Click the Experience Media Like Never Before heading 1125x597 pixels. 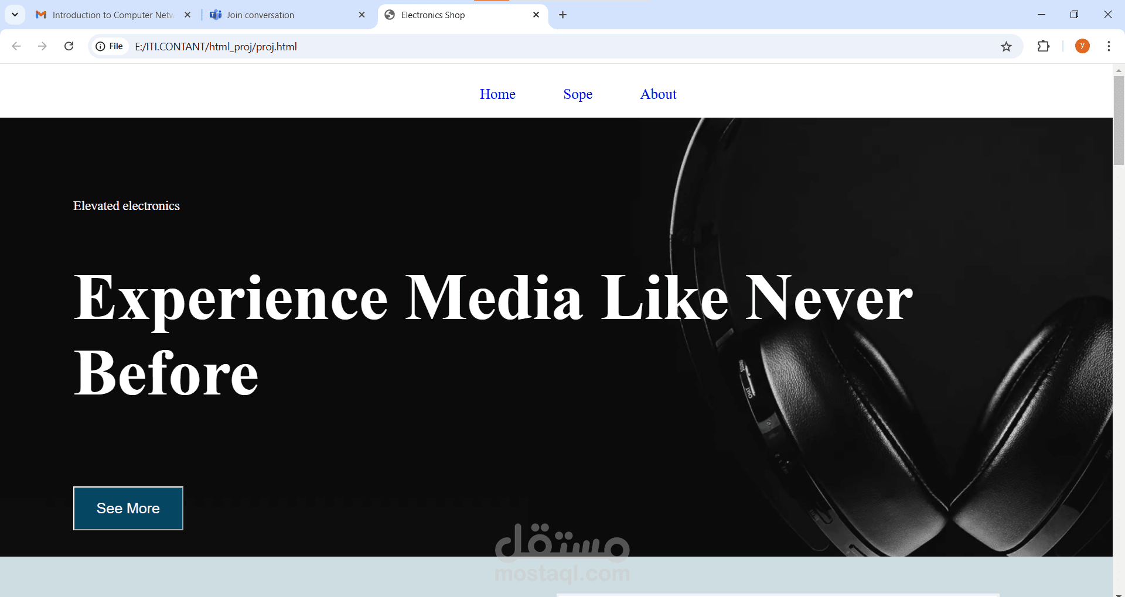(493, 335)
